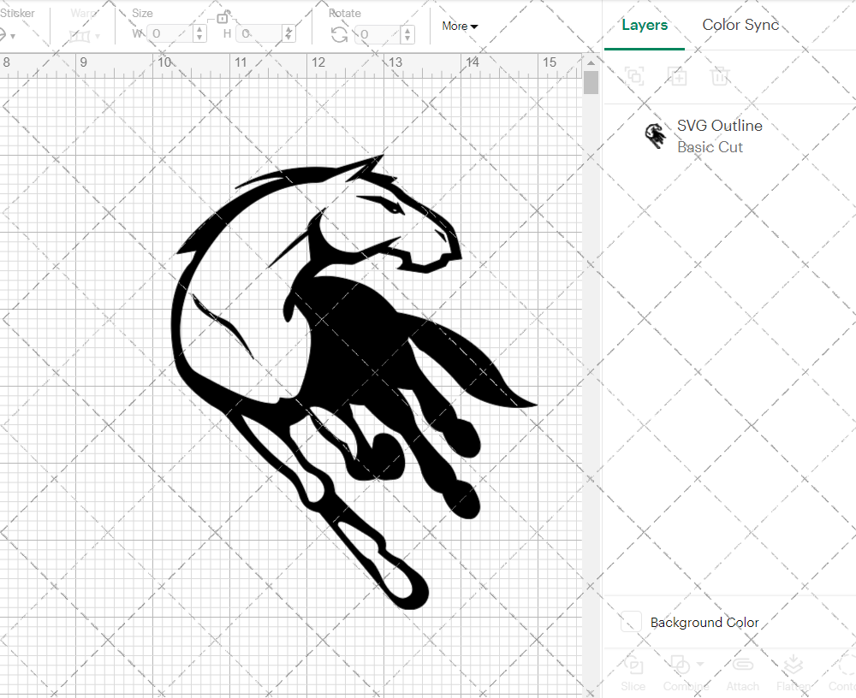Click the Rotate icon in toolbar

coord(340,34)
